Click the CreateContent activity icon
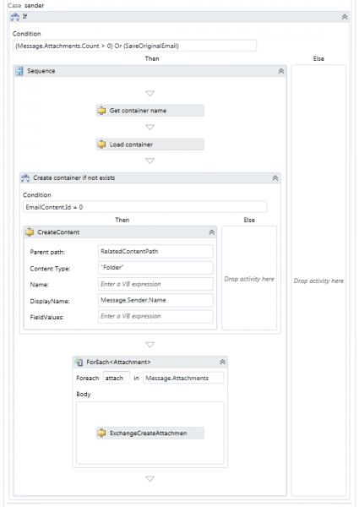 pyautogui.click(x=30, y=232)
